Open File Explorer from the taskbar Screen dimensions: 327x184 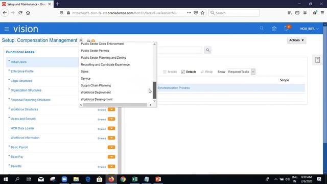click(76, 179)
